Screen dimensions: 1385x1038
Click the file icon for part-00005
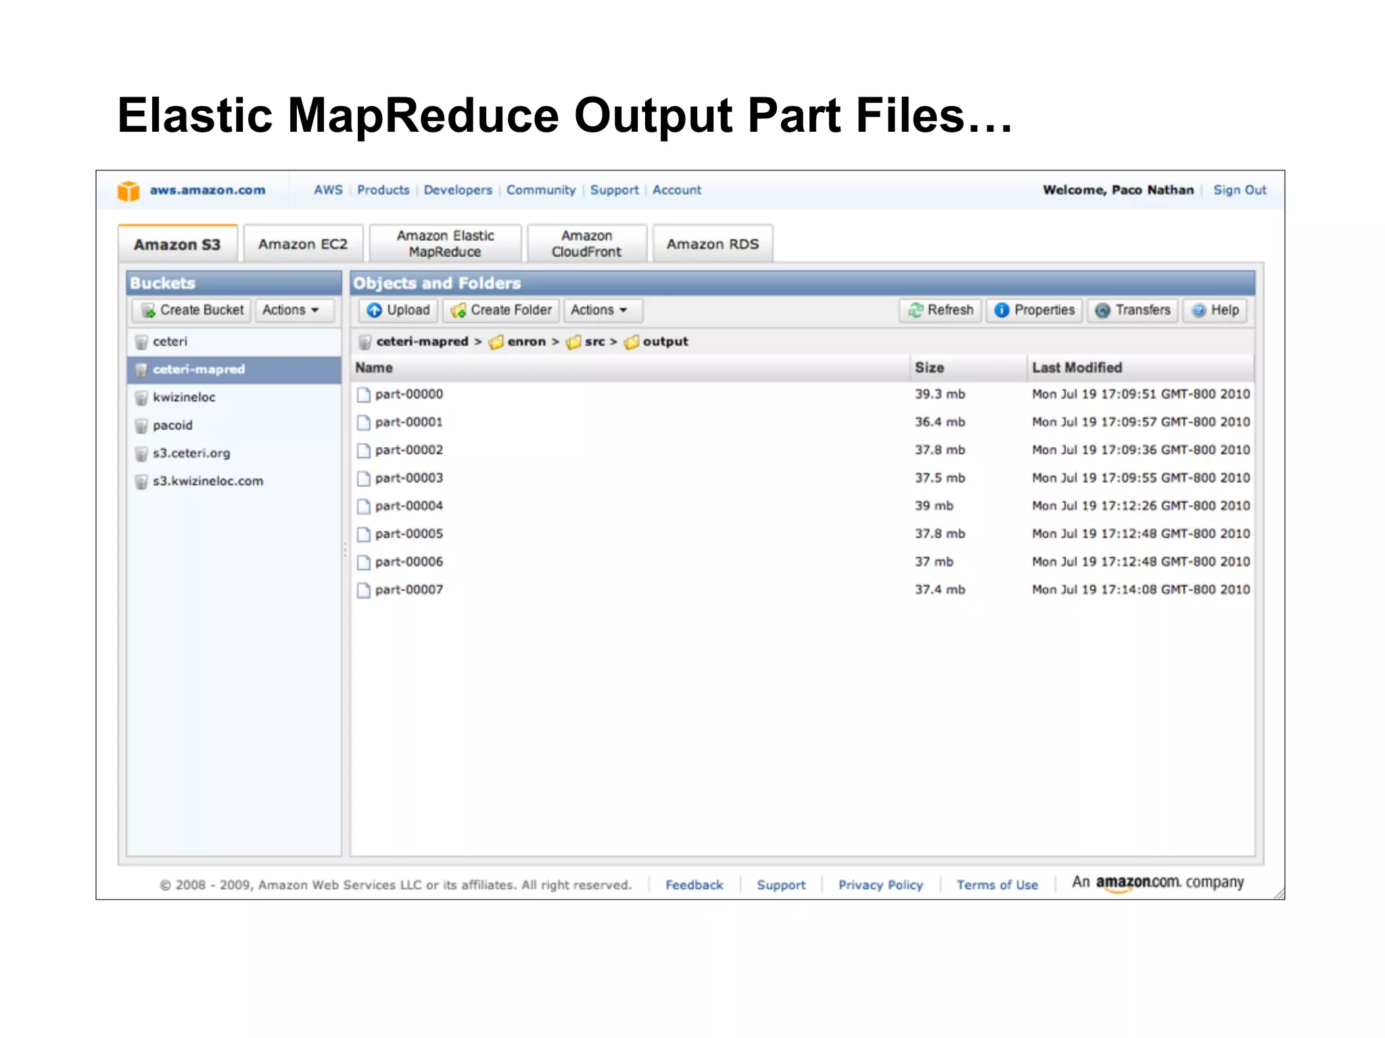pyautogui.click(x=364, y=535)
